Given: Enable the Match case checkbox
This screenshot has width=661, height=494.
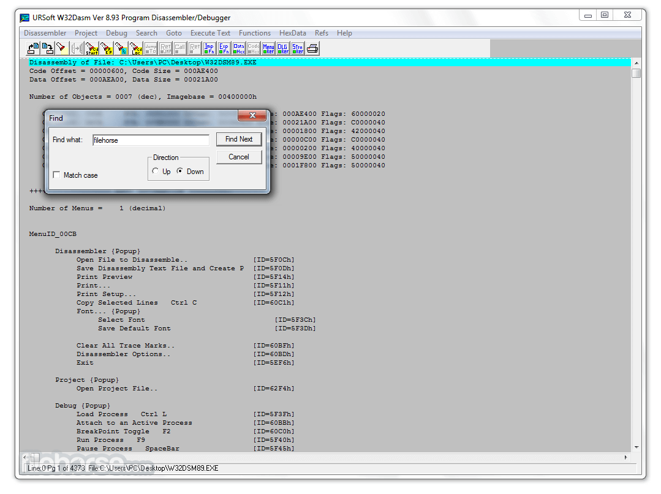Looking at the screenshot, I should click(x=56, y=175).
